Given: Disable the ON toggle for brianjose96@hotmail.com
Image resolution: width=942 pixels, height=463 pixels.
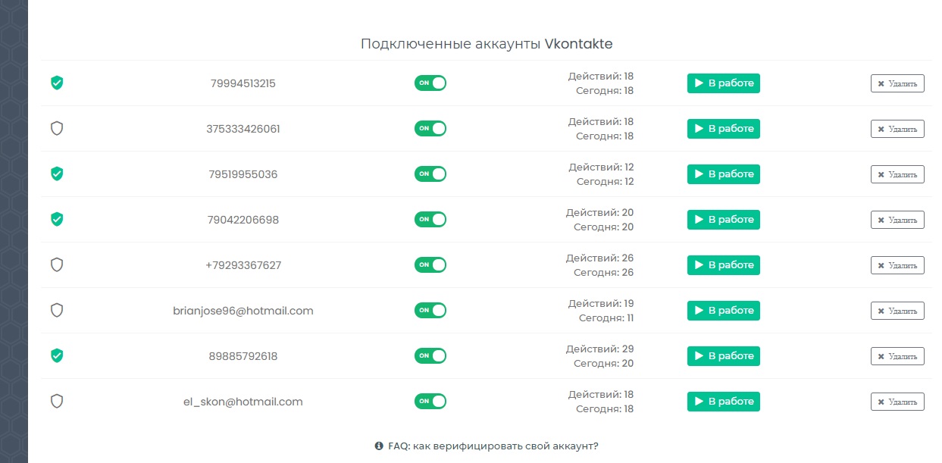Looking at the screenshot, I should point(430,311).
